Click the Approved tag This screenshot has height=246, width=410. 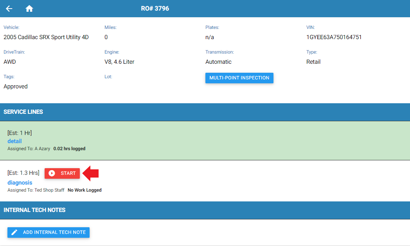point(15,86)
